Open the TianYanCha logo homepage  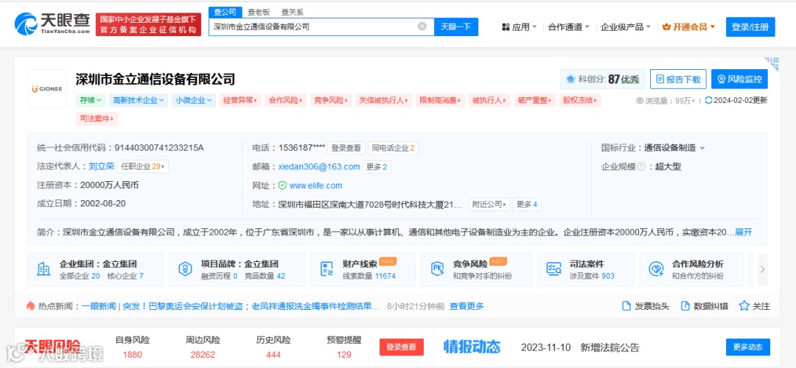[53, 24]
